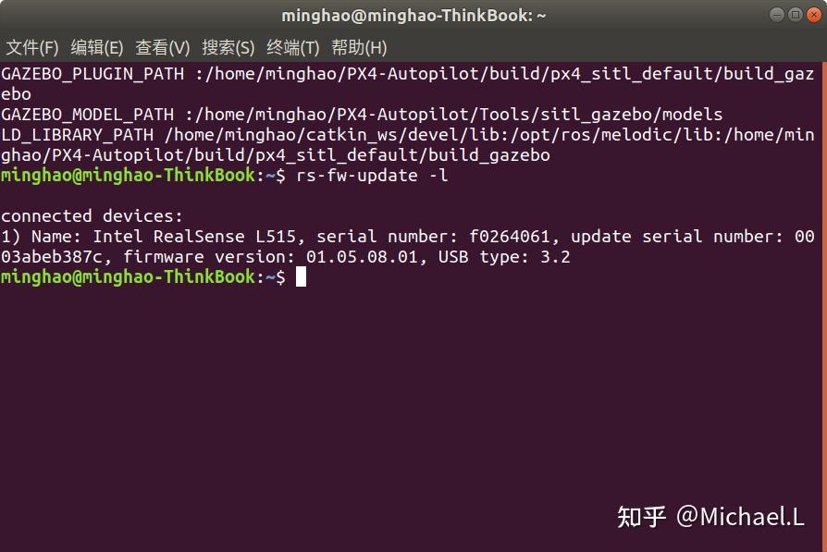This screenshot has height=552, width=827.
Task: Click the window title minghao@minghao-ThinkBook
Action: click(x=413, y=16)
